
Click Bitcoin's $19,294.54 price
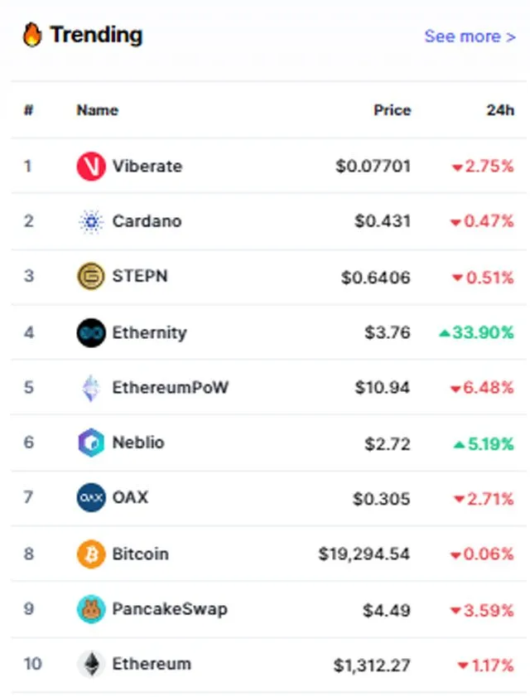[364, 554]
